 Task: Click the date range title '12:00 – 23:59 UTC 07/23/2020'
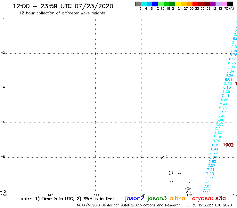click(x=63, y=6)
